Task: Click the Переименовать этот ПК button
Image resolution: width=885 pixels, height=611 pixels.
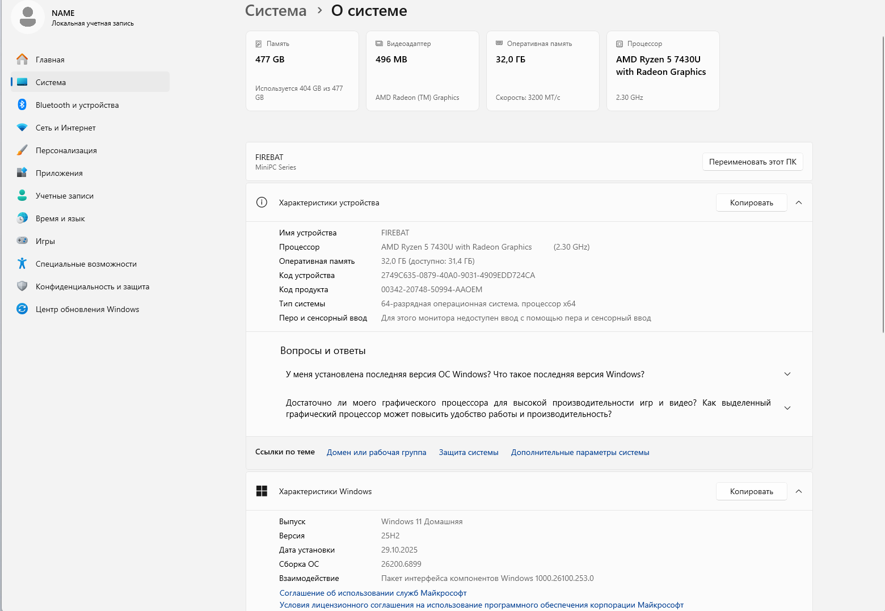Action: [752, 162]
